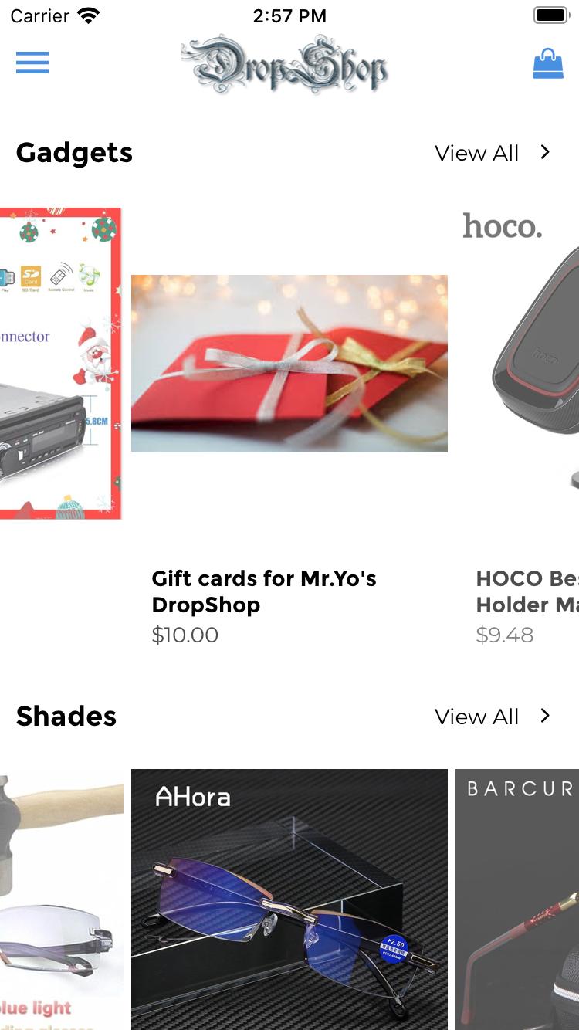Open the car stereo product image

[x=60, y=364]
